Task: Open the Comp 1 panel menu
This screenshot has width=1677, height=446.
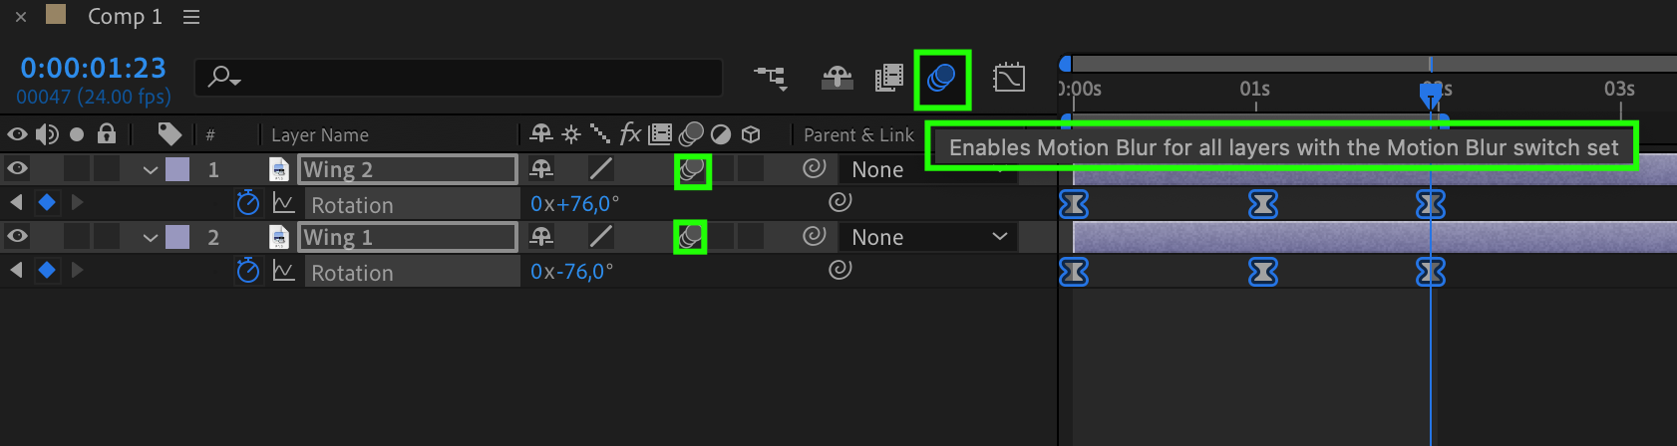Action: pyautogui.click(x=192, y=17)
